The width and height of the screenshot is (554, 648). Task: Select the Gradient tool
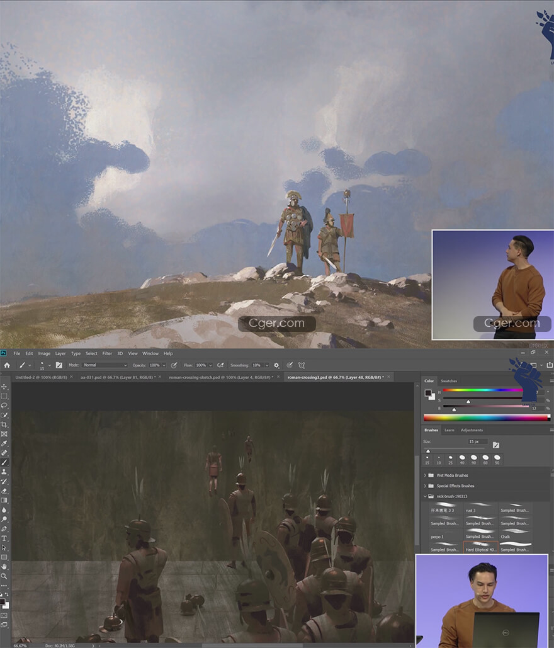[x=4, y=500]
